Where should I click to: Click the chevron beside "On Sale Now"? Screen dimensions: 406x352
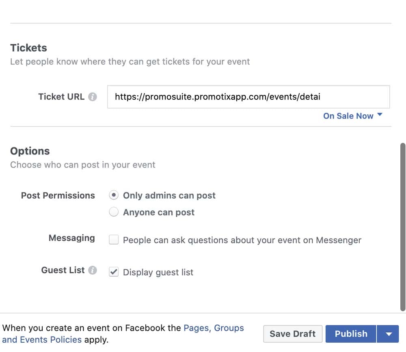click(x=379, y=115)
